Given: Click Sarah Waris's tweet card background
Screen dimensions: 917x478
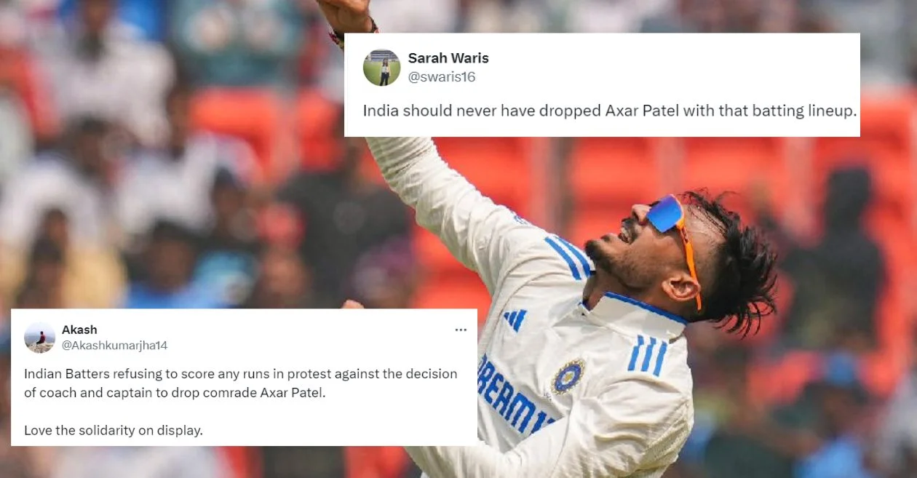Looking at the screenshot, I should tap(601, 84).
